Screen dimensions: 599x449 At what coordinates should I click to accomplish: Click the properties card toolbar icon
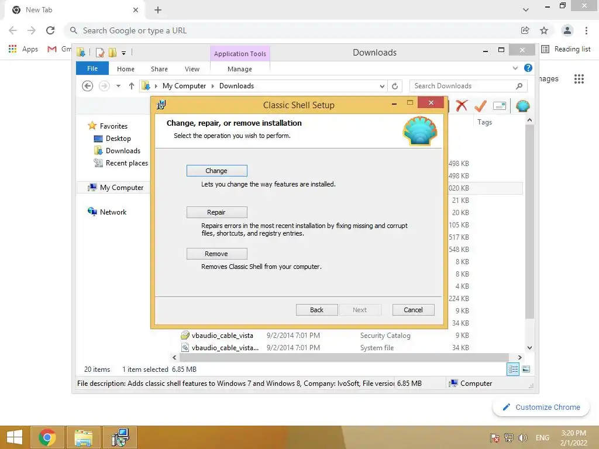[500, 106]
